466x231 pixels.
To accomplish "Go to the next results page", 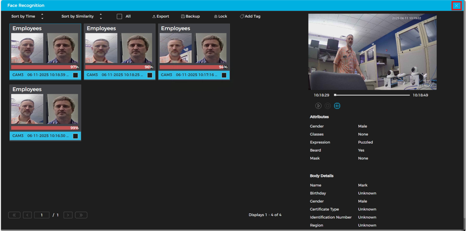I will coord(68,215).
